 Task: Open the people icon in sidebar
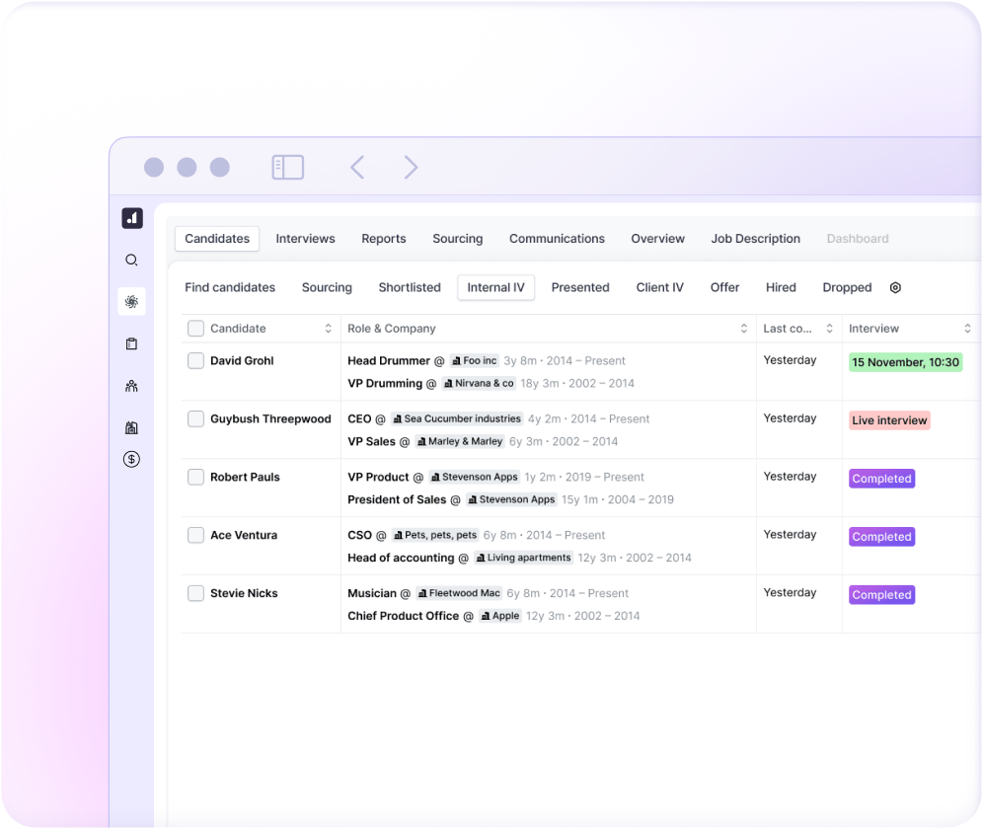pyautogui.click(x=131, y=386)
